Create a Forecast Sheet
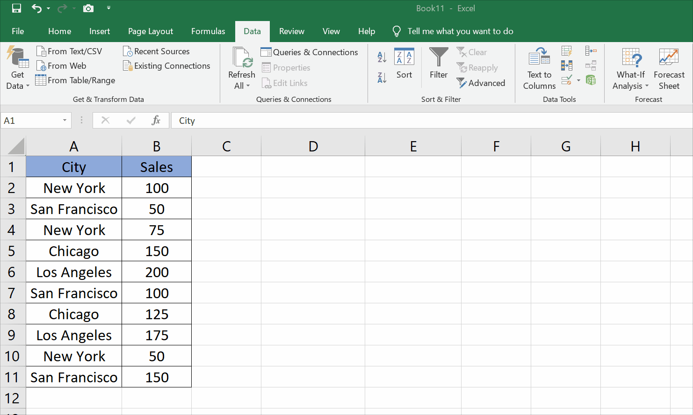Screen dimensions: 693x415 coord(669,68)
